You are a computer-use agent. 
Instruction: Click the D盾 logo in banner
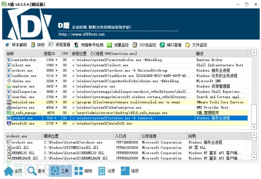(29, 24)
